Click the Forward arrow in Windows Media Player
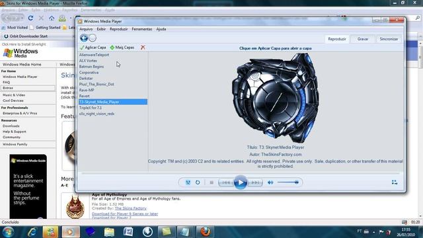The image size is (423, 238). [x=93, y=38]
